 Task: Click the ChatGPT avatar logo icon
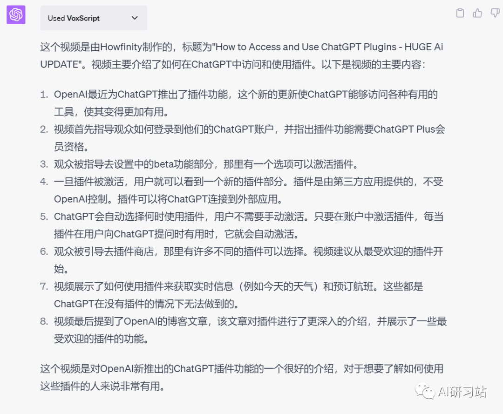pyautogui.click(x=16, y=15)
